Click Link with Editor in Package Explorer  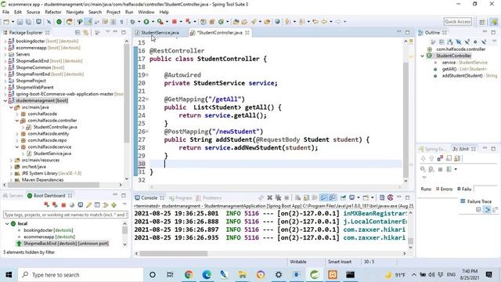click(x=85, y=33)
